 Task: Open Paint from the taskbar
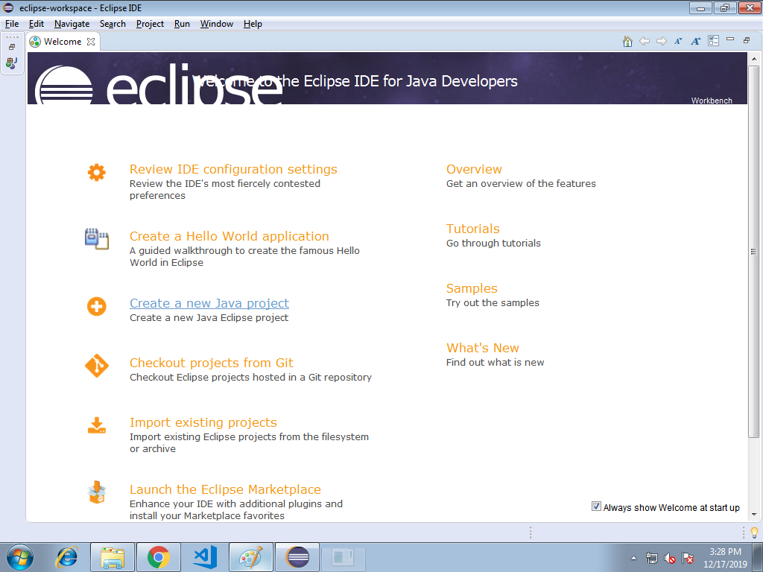click(x=251, y=557)
